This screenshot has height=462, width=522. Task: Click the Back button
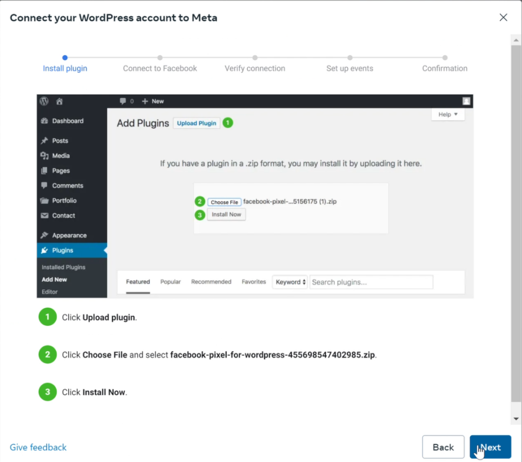(442, 447)
